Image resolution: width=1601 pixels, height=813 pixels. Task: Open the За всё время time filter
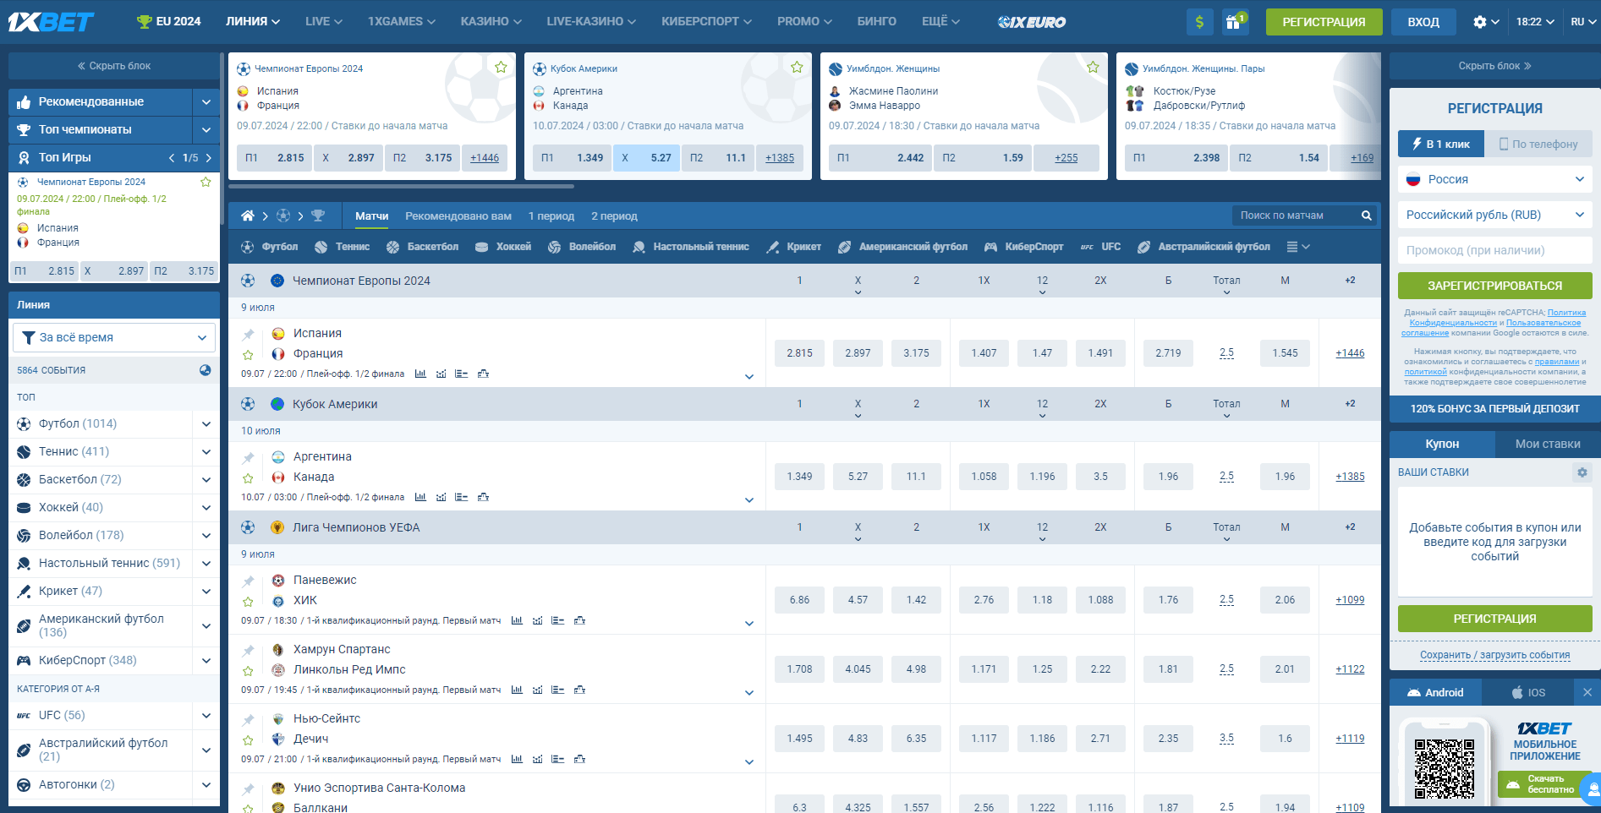click(x=114, y=337)
